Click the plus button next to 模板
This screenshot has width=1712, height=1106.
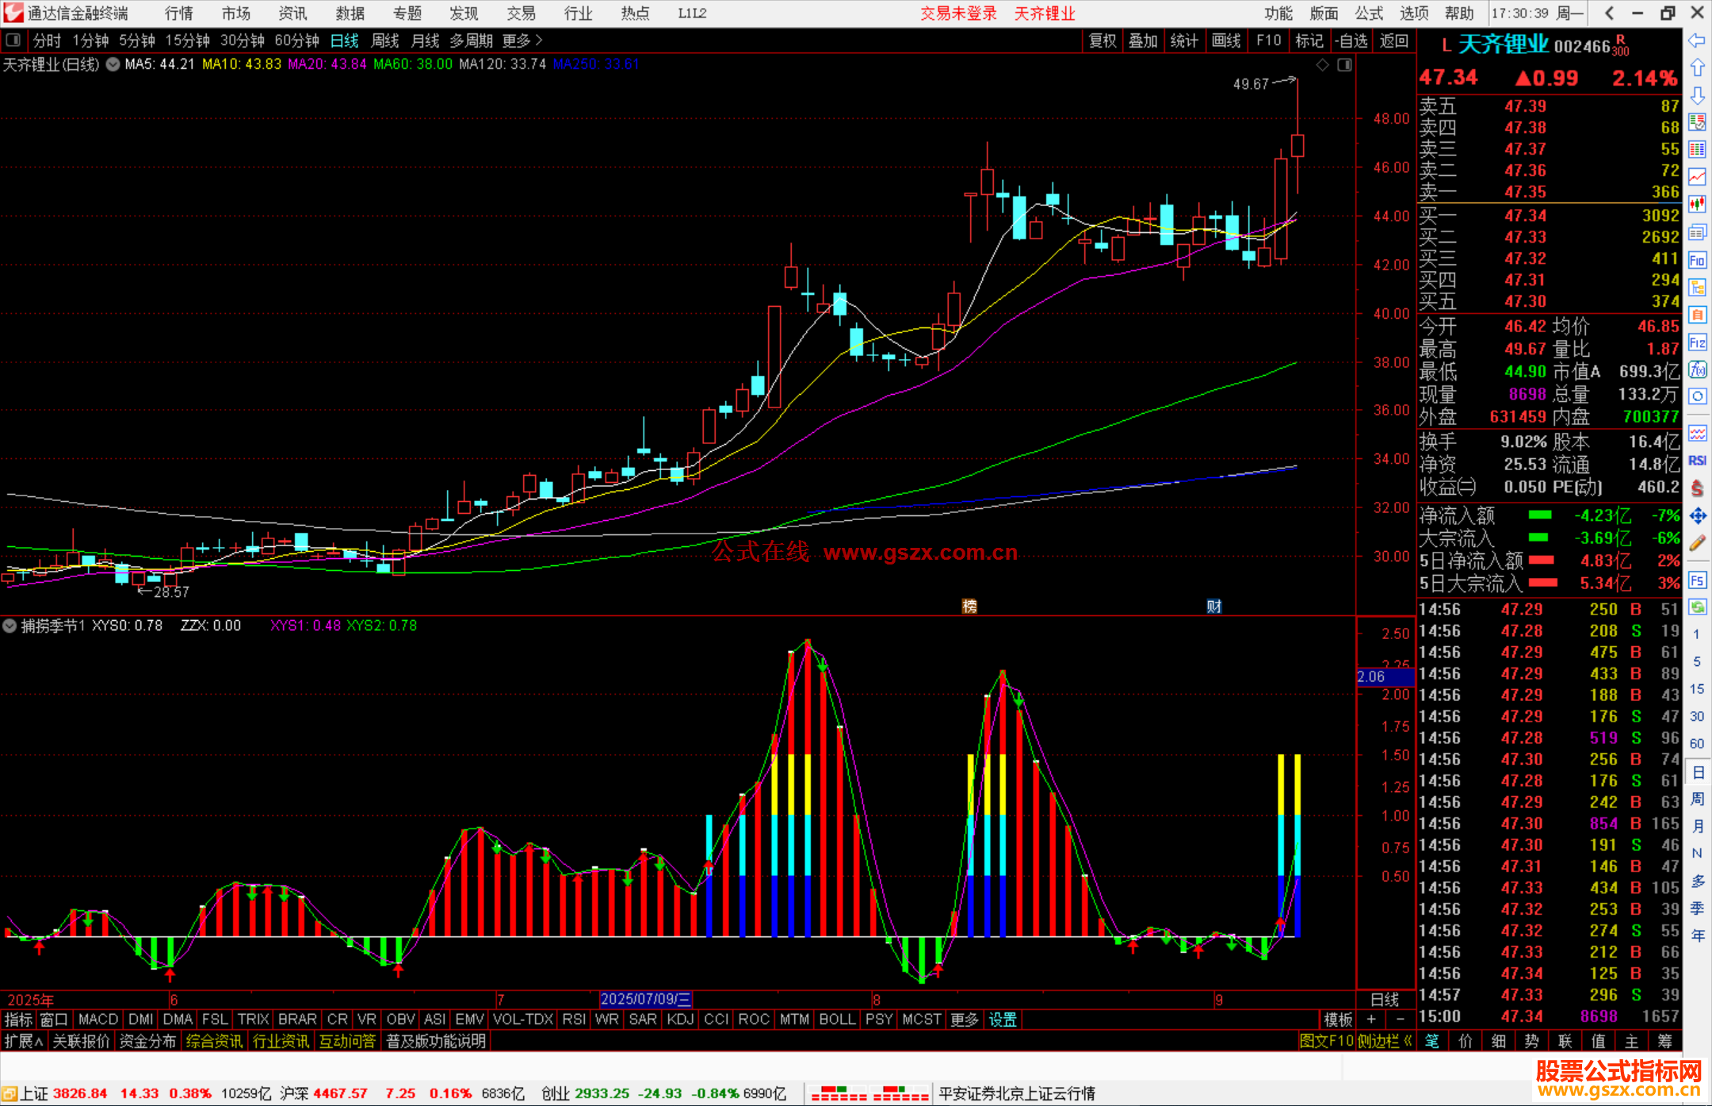[1371, 1020]
